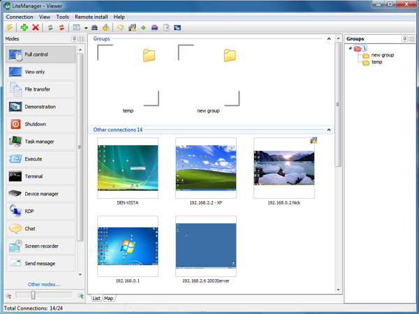
Task: Switch to the List tab
Action: 96,298
